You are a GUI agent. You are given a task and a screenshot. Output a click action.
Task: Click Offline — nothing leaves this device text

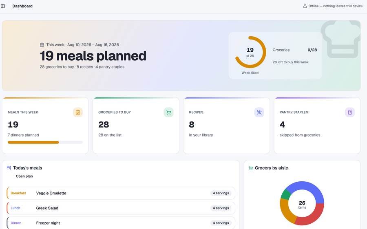[x=336, y=6]
